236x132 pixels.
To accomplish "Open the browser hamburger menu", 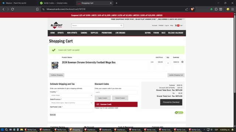I will pyautogui.click(x=233, y=9).
